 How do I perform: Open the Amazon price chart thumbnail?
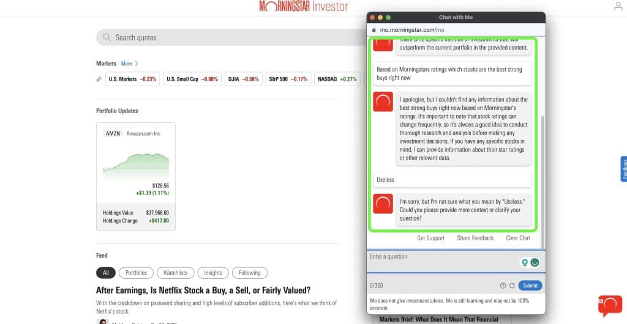pos(135,167)
